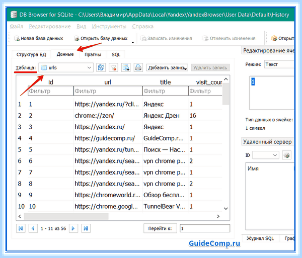
Task: Click Открыть базу данных toolbar button
Action: 101,39
